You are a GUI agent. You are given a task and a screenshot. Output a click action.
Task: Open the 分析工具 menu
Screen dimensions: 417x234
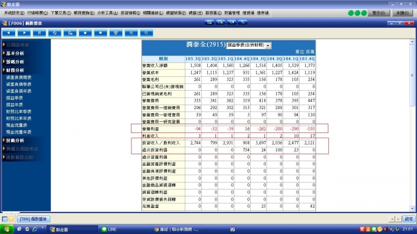tap(108, 13)
